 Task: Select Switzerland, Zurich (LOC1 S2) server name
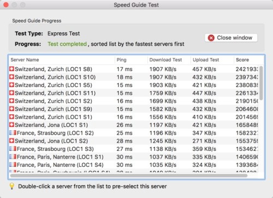pyautogui.click(x=54, y=101)
